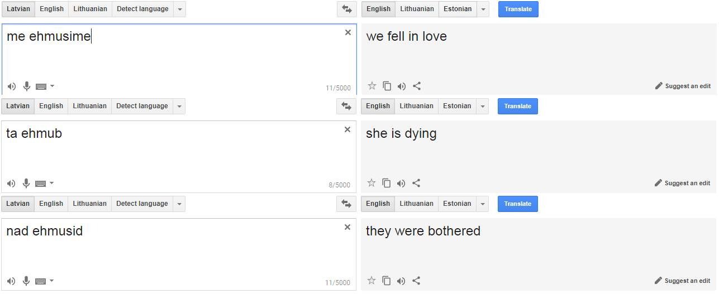719x294 pixels.
Task: Turn on voice input below 'me ehmusime'
Action: pyautogui.click(x=26, y=86)
